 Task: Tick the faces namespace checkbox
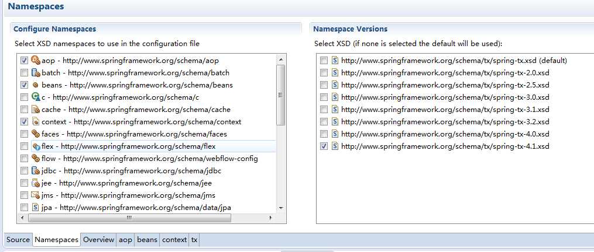click(x=24, y=134)
